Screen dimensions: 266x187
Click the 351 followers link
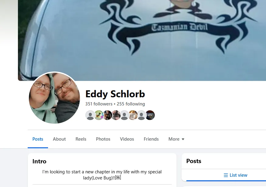pyautogui.click(x=99, y=104)
